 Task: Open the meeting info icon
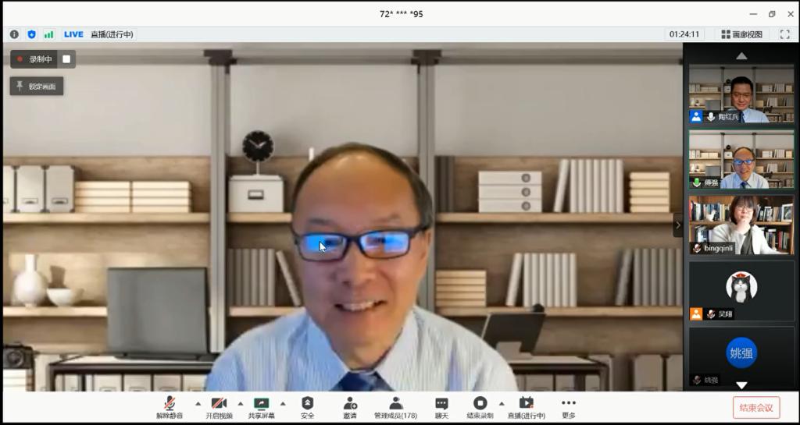coord(14,34)
